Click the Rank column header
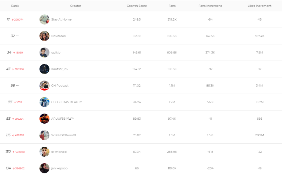282x174 pixels. click(x=15, y=6)
